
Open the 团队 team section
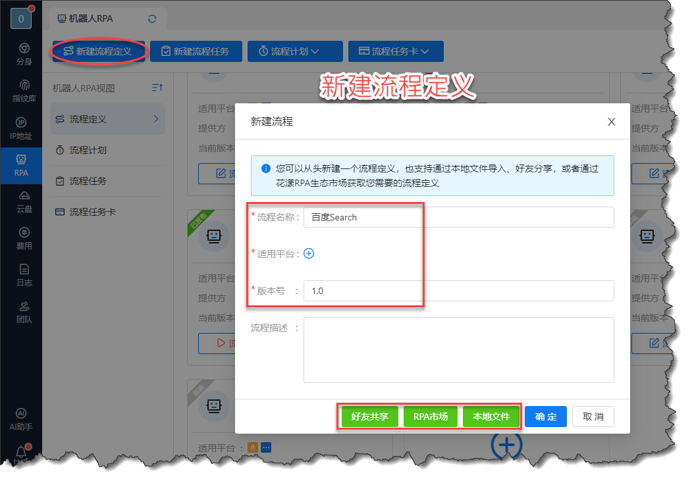[24, 312]
